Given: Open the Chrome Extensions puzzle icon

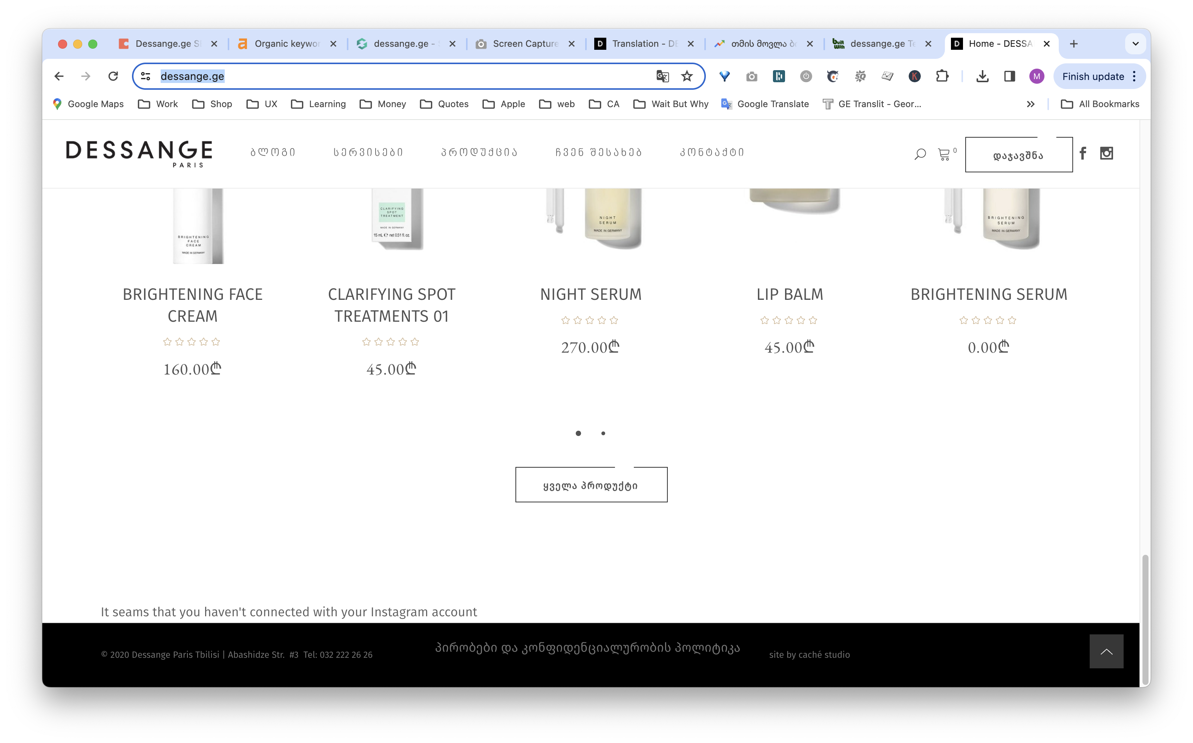Looking at the screenshot, I should pyautogui.click(x=942, y=76).
